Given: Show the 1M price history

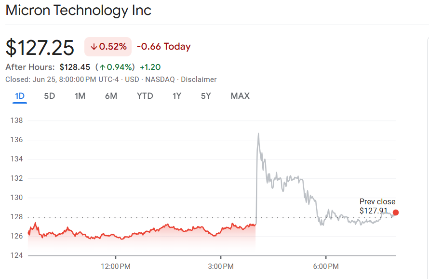Looking at the screenshot, I should [x=80, y=96].
